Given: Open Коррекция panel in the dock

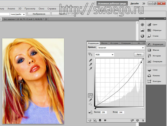Looking at the screenshot, I should [x=156, y=44].
